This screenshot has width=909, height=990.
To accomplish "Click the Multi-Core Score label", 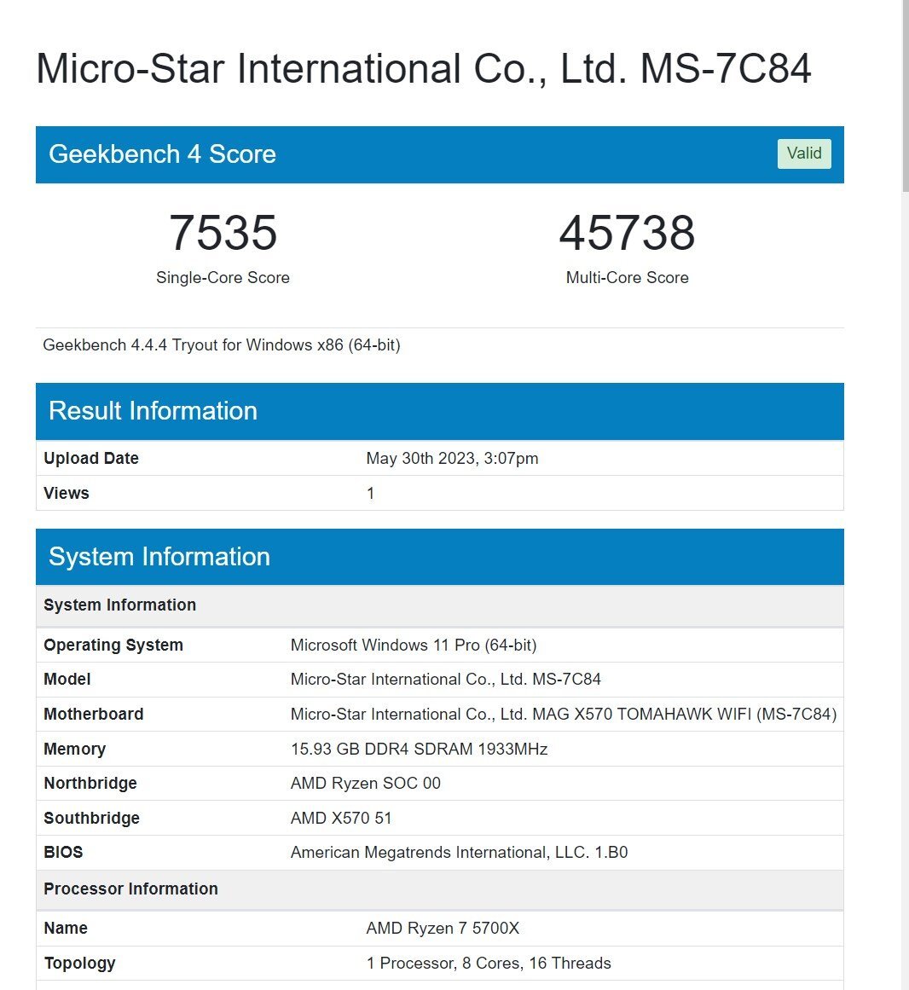I will tap(627, 277).
